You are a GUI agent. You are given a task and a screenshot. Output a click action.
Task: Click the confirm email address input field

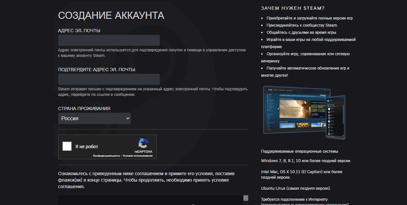[x=109, y=79]
